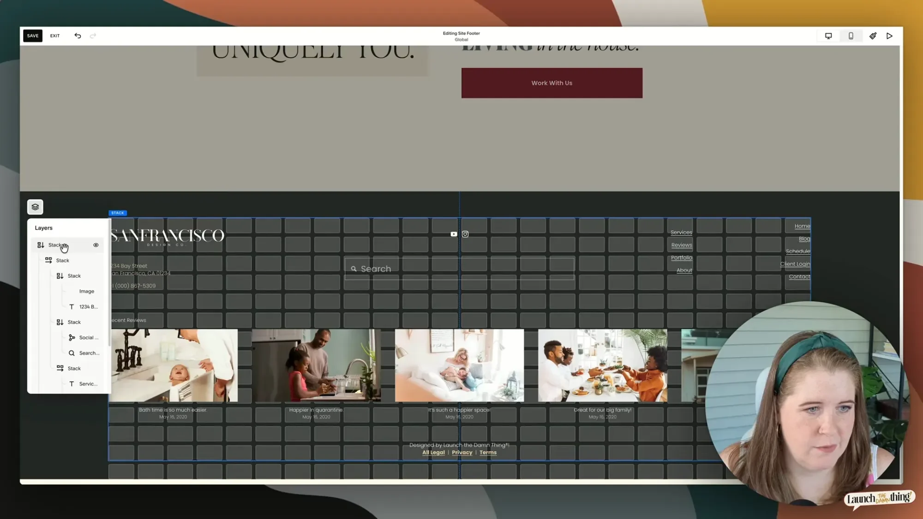Viewport: 923px width, 519px height.
Task: Click the Home footer link
Action: [803, 226]
